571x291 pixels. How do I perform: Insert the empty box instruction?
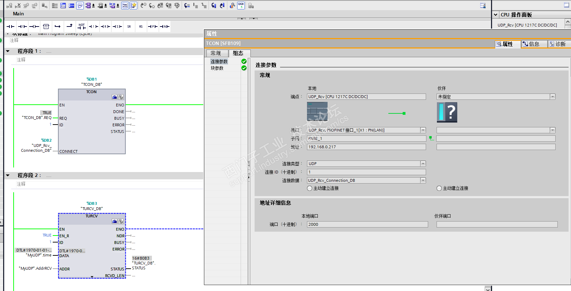click(46, 27)
